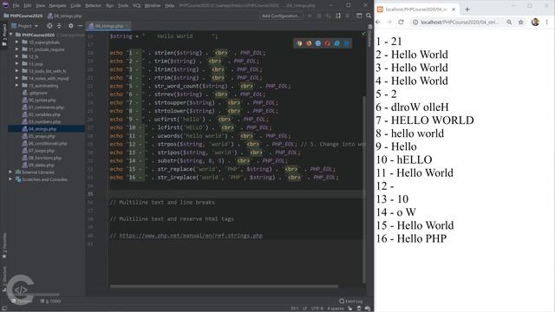Click the 4 spaces indent setting
This screenshot has height=312, width=555.
click(336, 309)
